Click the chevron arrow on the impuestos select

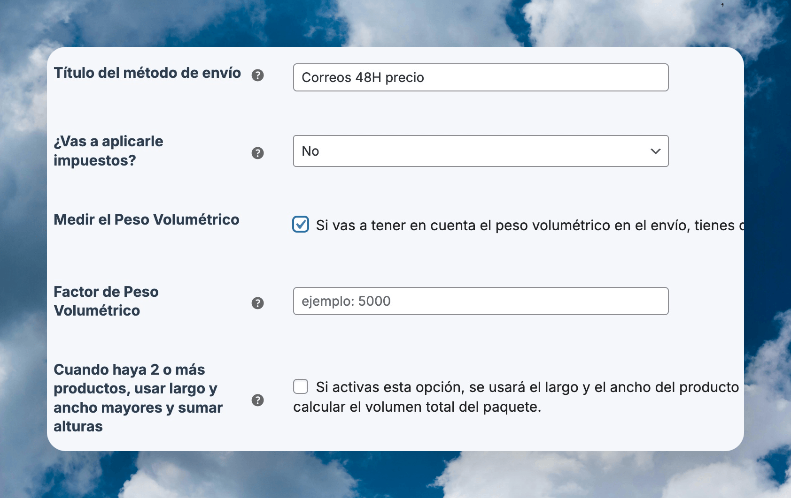(655, 151)
